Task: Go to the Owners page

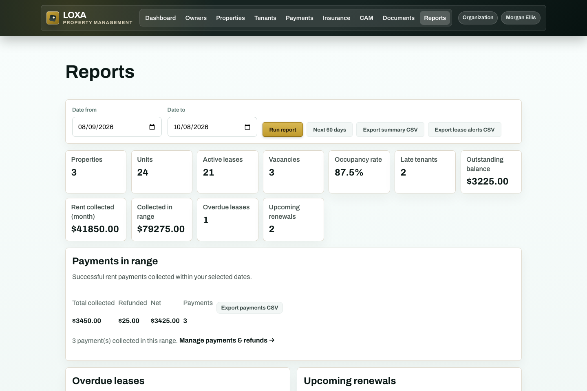Action: click(x=196, y=18)
